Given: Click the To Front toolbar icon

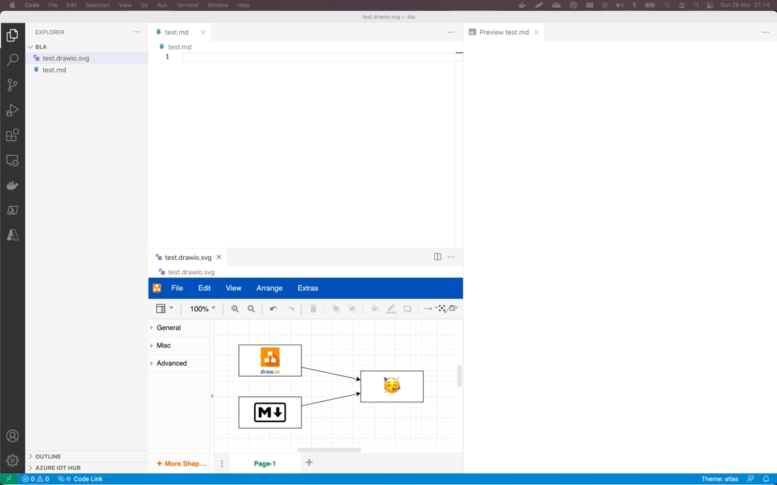Looking at the screenshot, I should click(x=336, y=309).
